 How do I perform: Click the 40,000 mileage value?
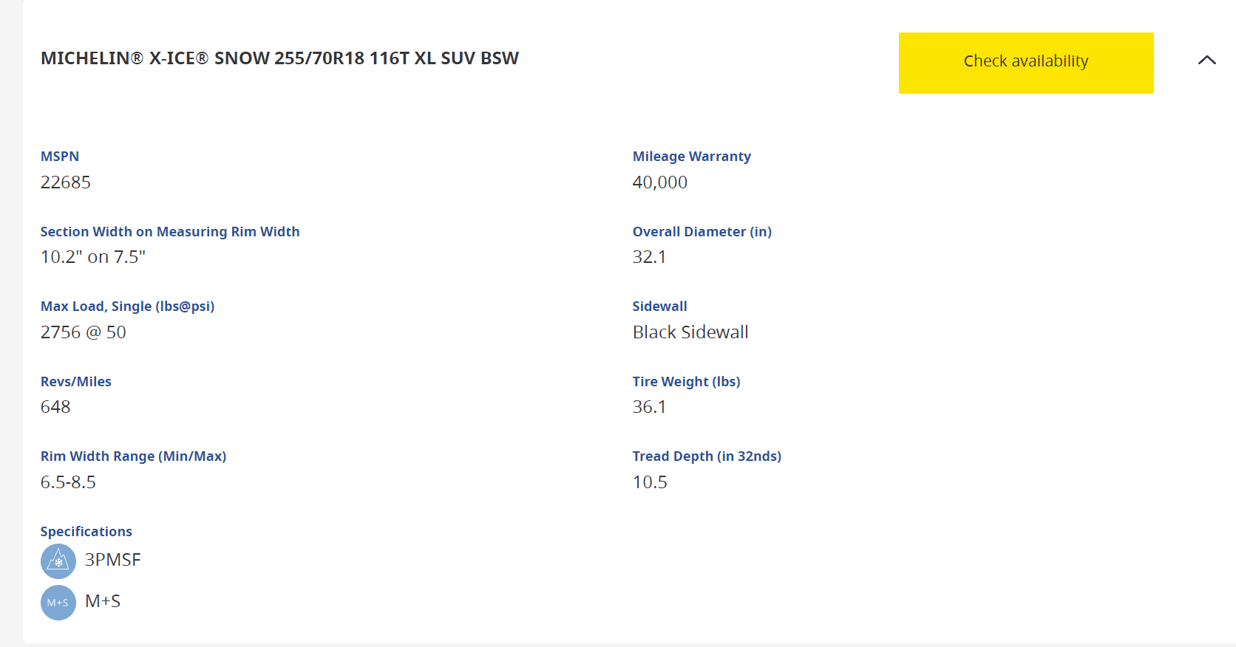pyautogui.click(x=660, y=182)
